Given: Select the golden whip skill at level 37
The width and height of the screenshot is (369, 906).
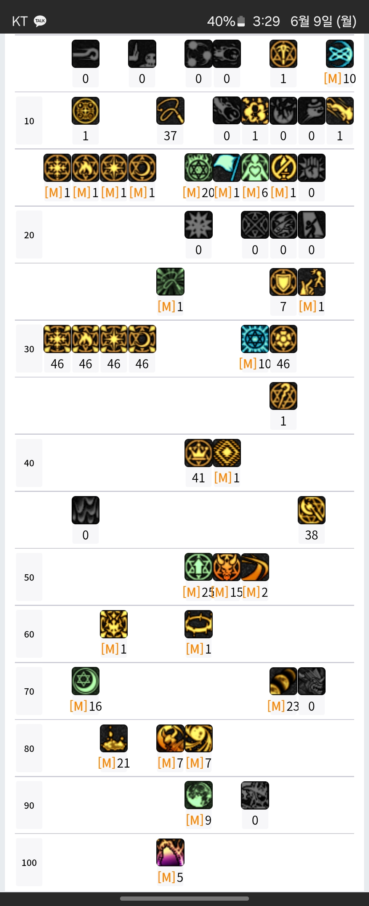Looking at the screenshot, I should pos(170,111).
